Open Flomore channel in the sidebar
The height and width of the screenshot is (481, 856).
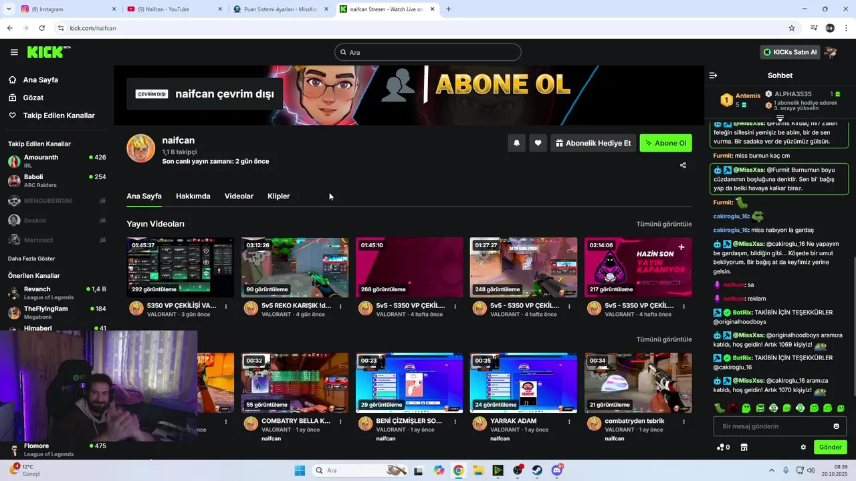tap(57, 450)
